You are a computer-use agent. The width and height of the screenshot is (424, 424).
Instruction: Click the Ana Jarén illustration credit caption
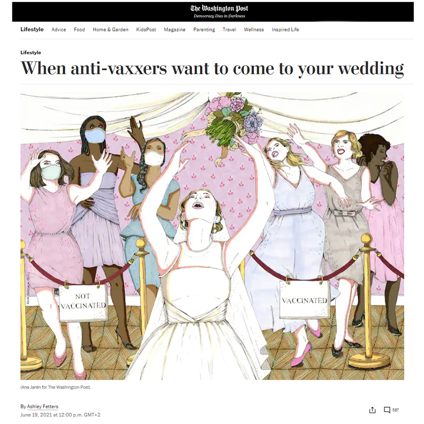[55, 387]
